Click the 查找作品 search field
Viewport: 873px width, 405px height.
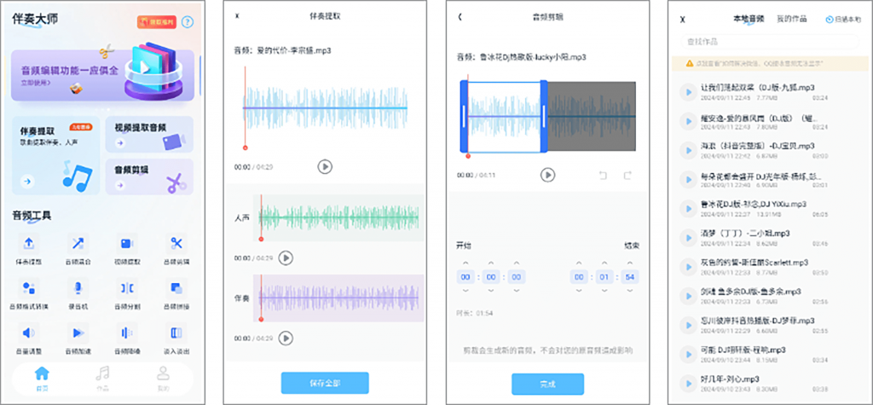tap(771, 42)
